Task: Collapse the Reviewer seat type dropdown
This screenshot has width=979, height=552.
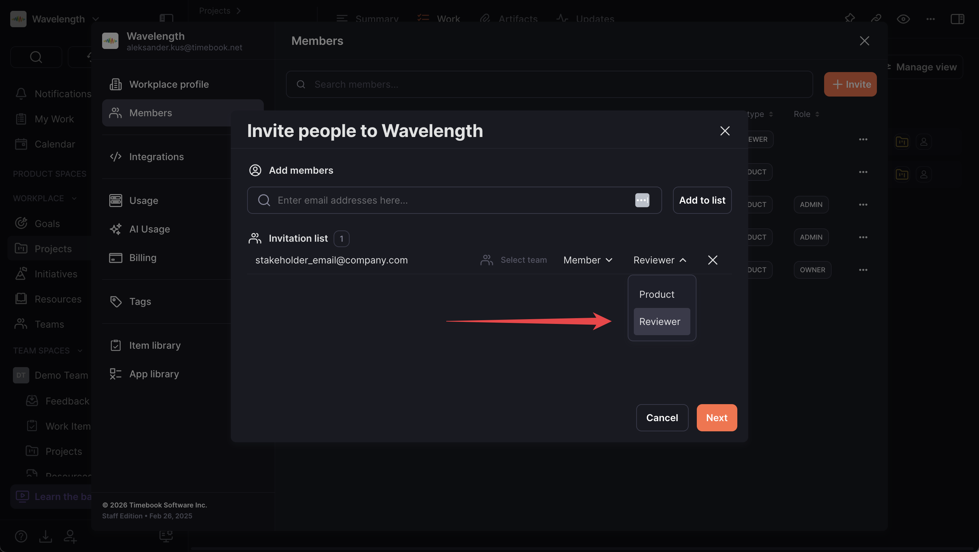Action: click(x=659, y=260)
